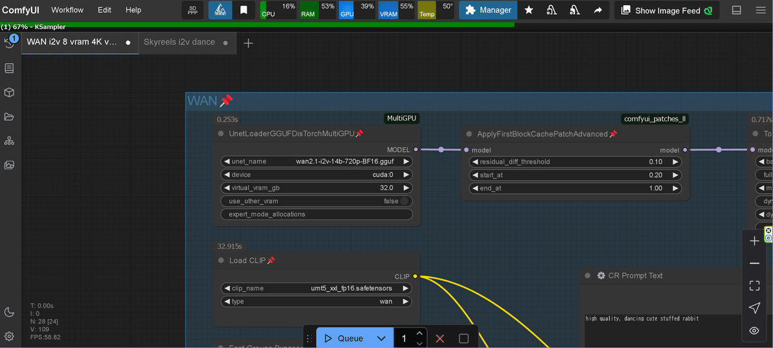Toggle the bottom panel icon

point(737,10)
